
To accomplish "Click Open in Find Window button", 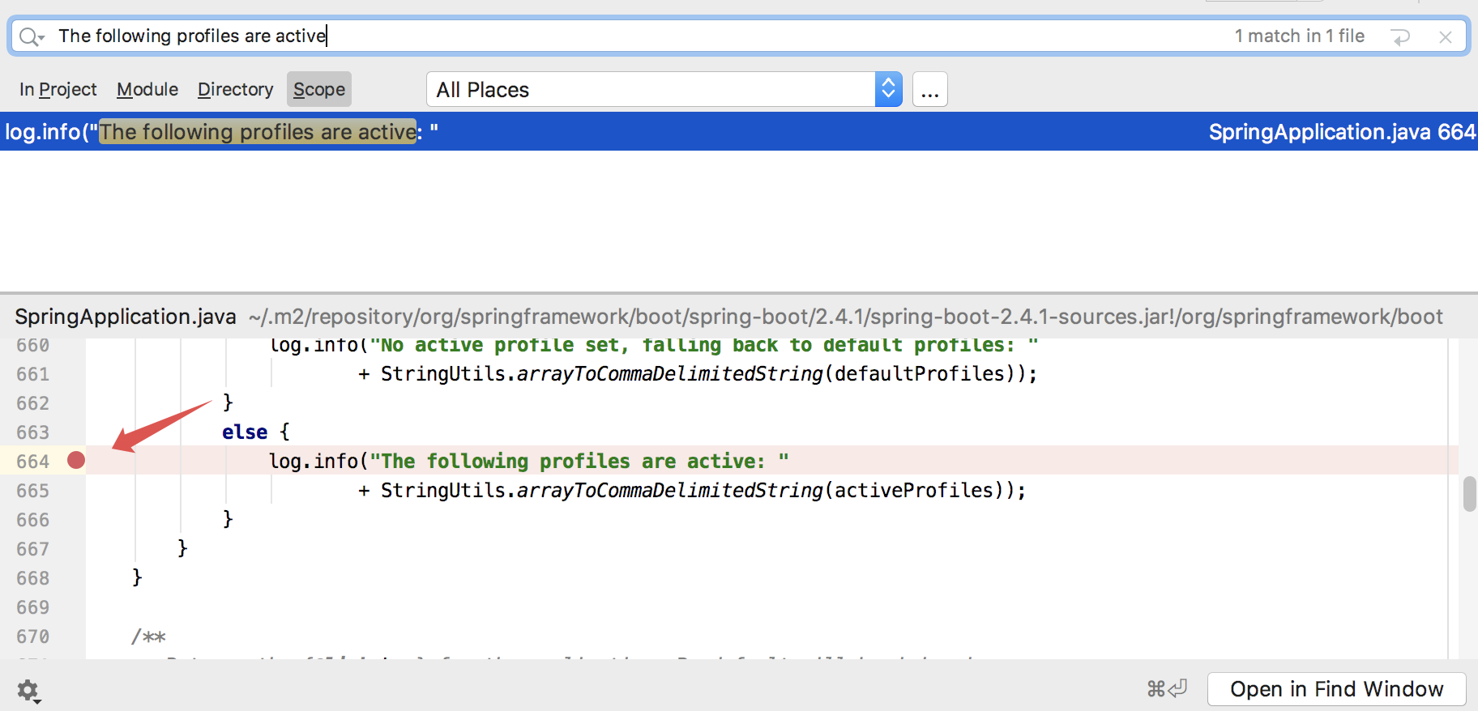I will click(x=1336, y=689).
